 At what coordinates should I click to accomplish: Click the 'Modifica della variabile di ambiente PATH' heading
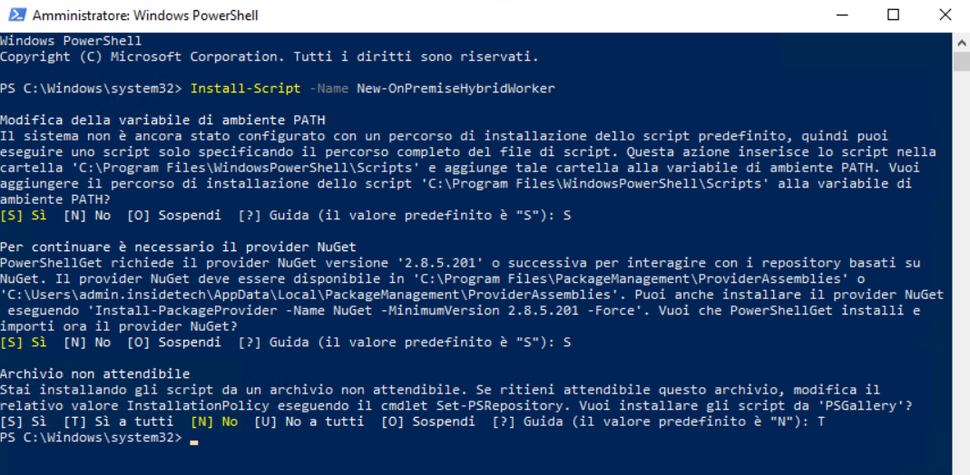(x=162, y=120)
